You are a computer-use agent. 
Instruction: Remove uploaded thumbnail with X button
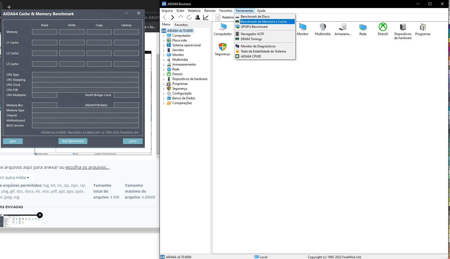[40, 215]
